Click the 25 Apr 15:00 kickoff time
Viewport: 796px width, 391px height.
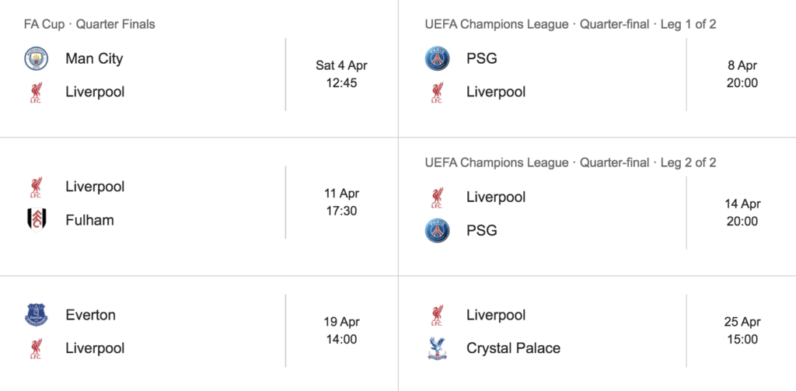click(742, 330)
